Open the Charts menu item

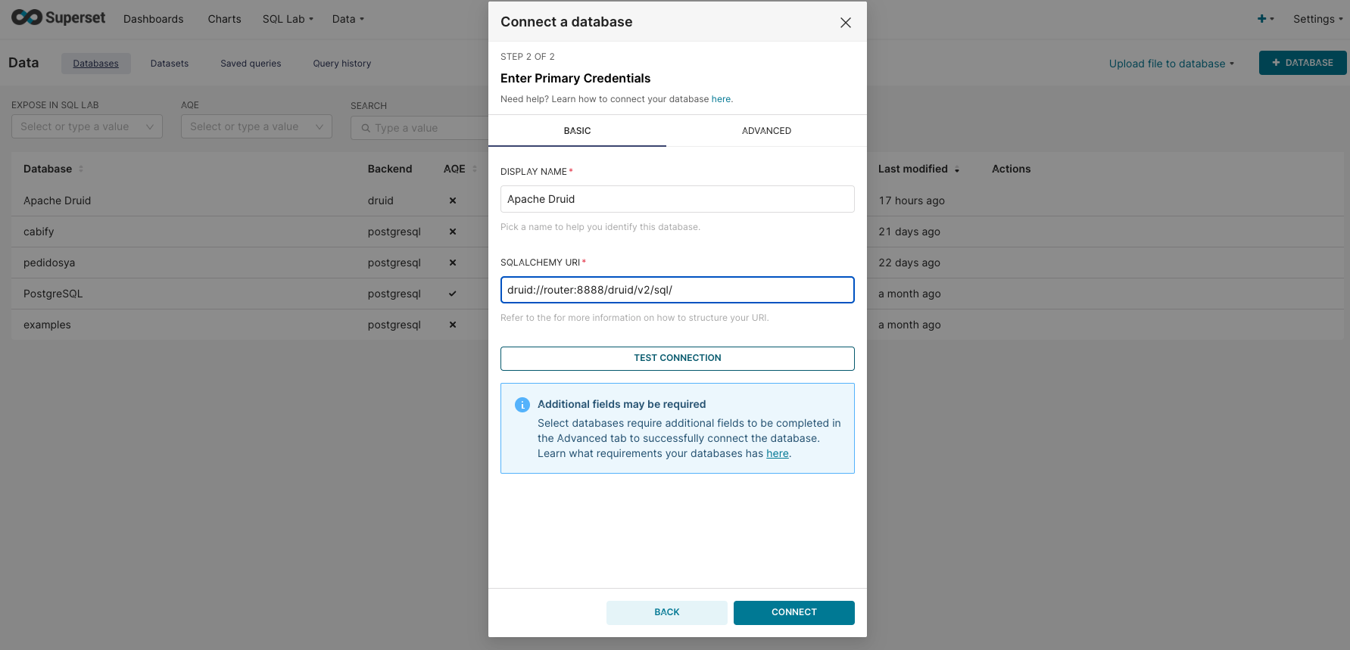click(x=225, y=19)
